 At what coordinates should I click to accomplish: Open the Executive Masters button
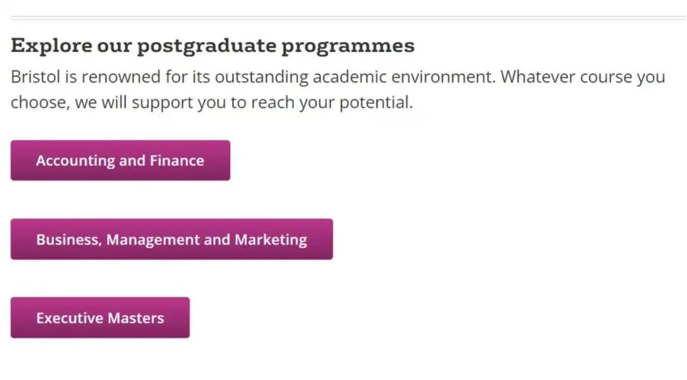(100, 318)
